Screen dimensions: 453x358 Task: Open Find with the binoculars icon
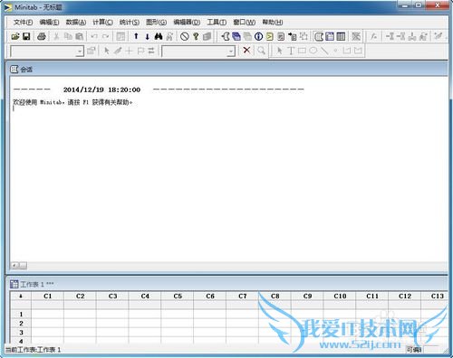coord(159,36)
